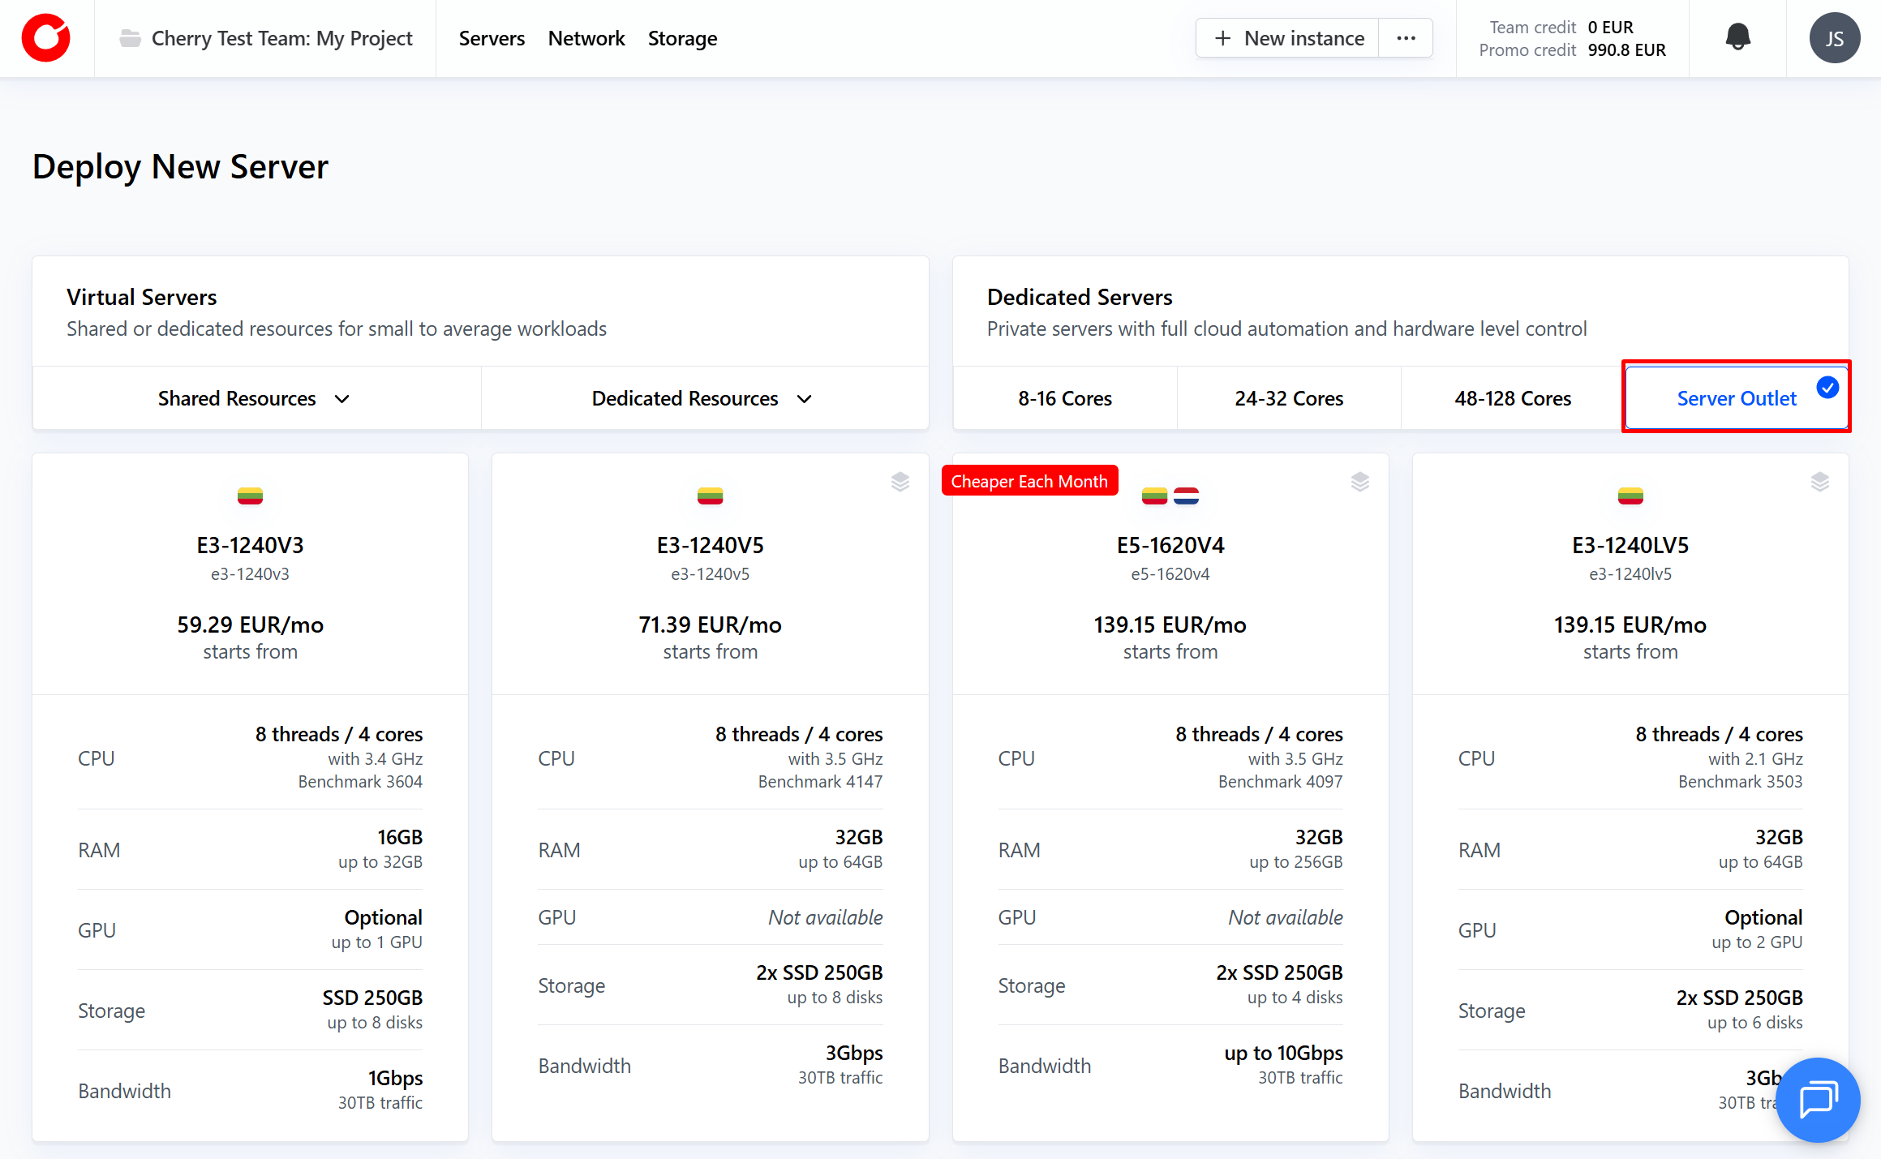The image size is (1881, 1159).
Task: Click the Lithuanian flag on E3-1240V3 card
Action: coord(250,496)
